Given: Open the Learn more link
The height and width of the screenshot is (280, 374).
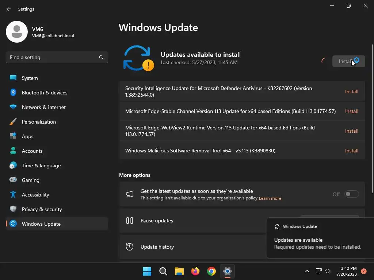Looking at the screenshot, I should [x=270, y=198].
